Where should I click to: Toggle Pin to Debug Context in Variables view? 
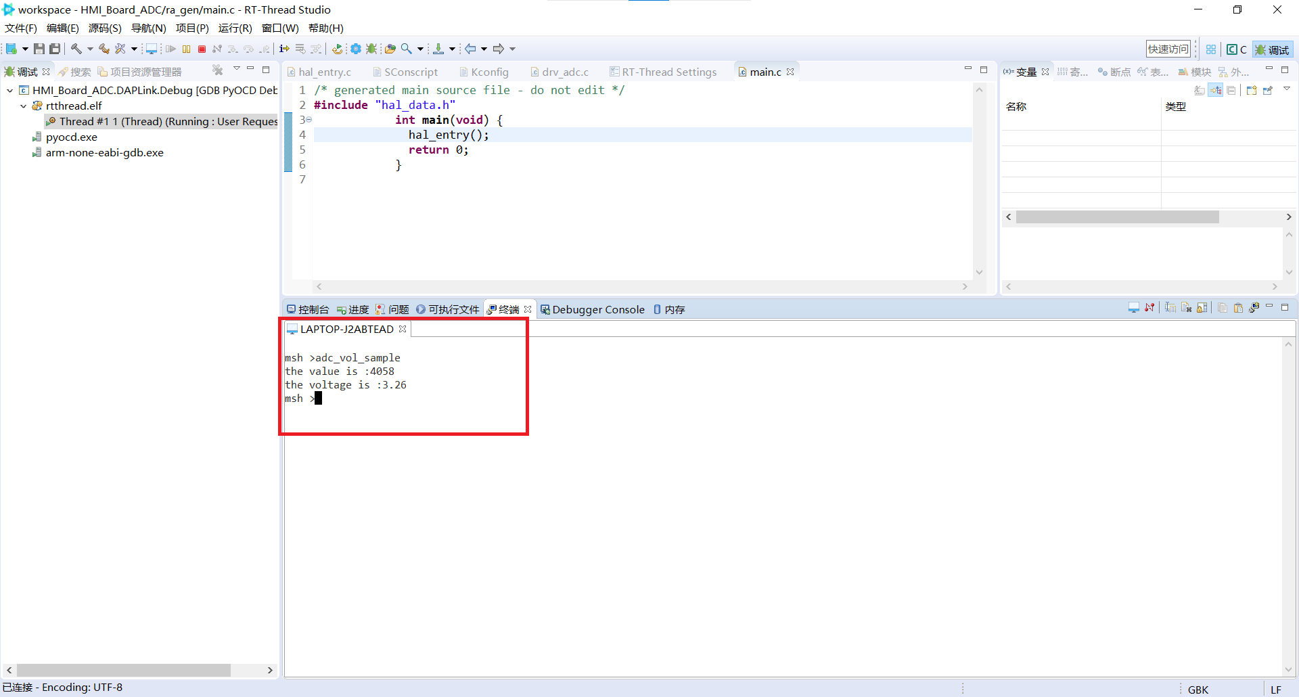coord(1268,90)
